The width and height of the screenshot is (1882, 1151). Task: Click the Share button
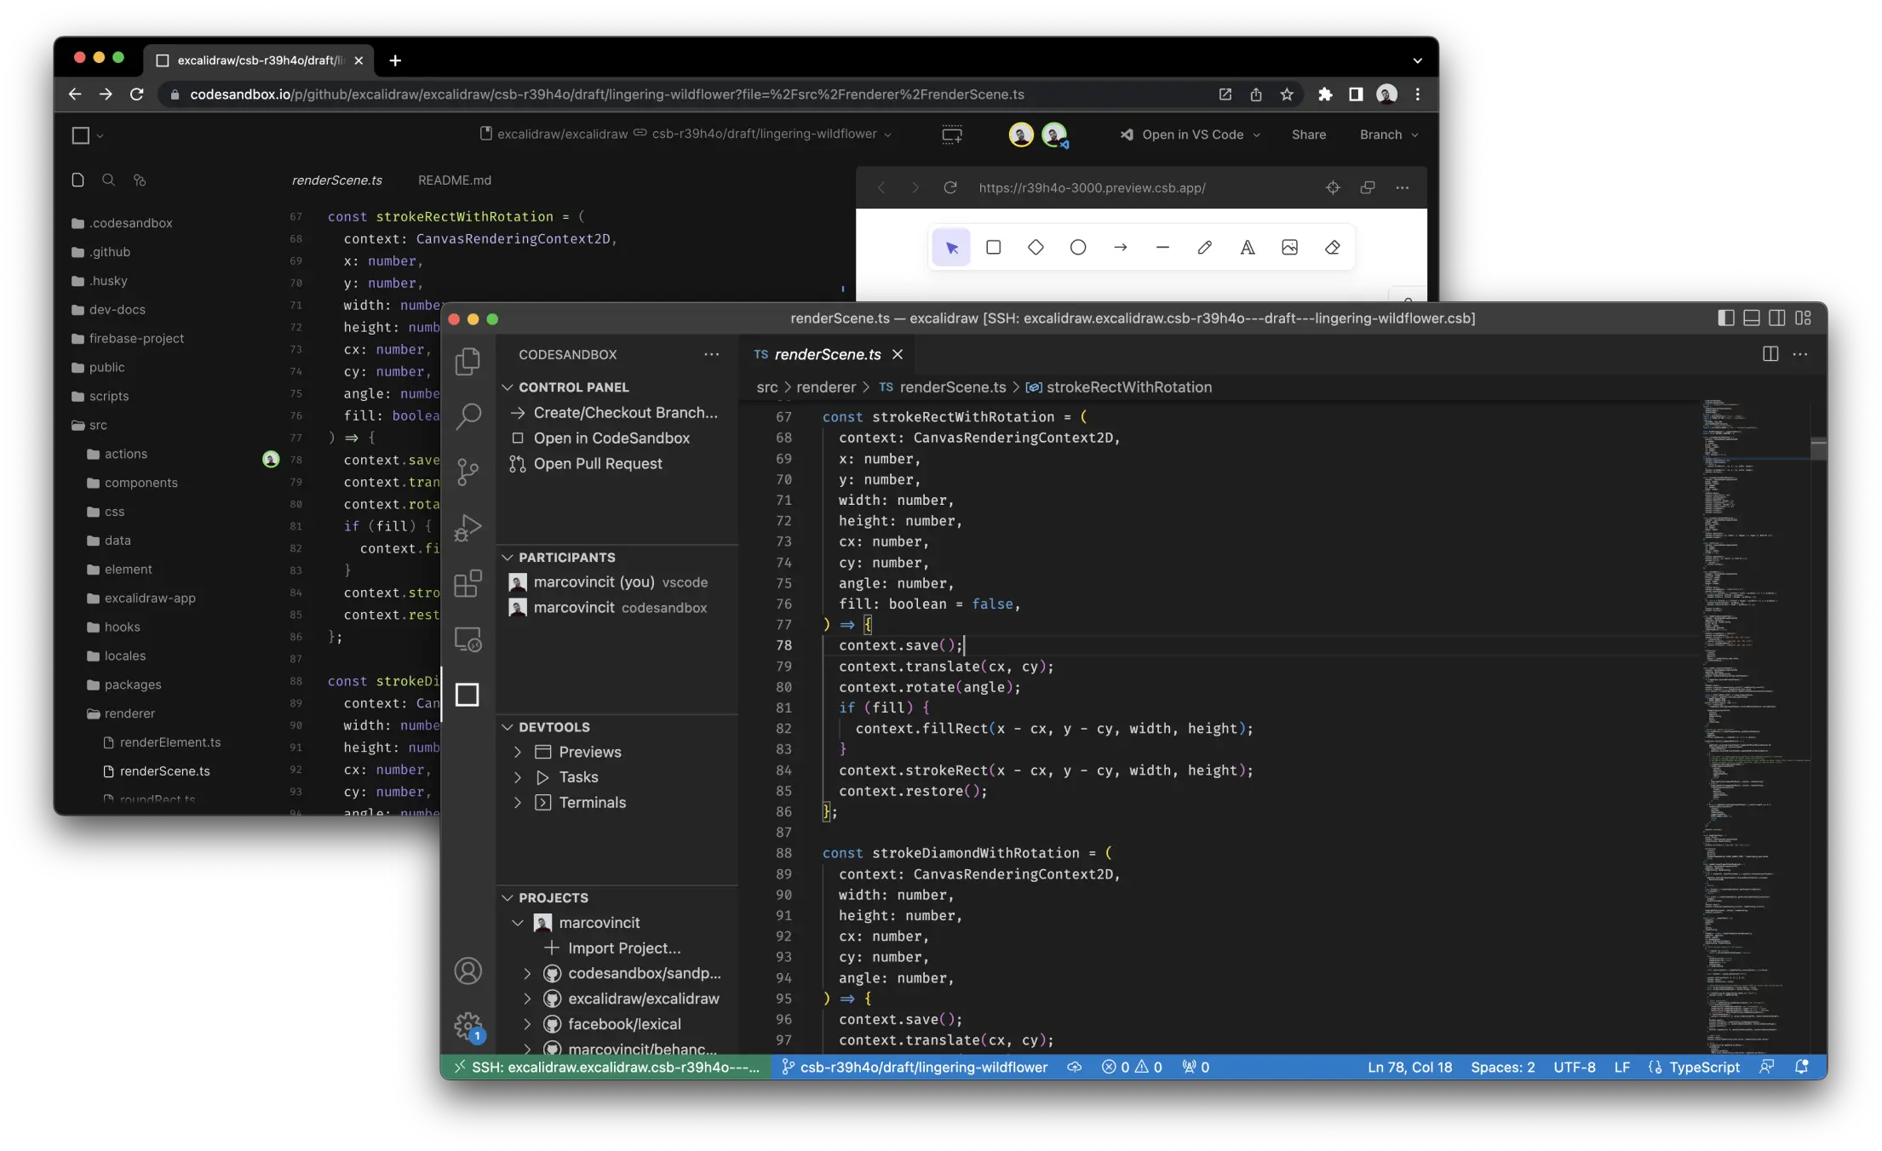pyautogui.click(x=1308, y=135)
